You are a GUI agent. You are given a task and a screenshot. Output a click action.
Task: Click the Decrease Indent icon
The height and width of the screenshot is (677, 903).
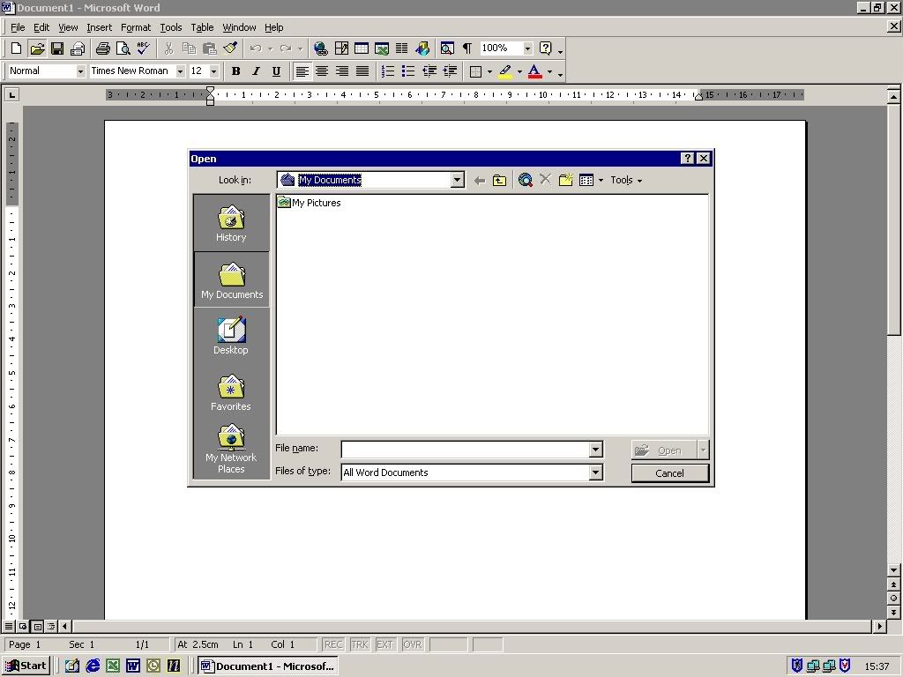coord(429,71)
